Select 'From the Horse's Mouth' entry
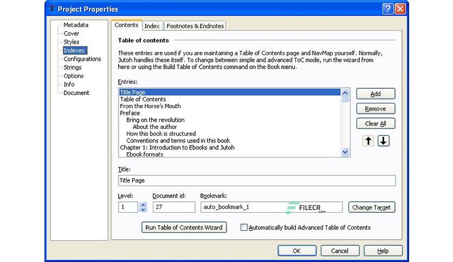This screenshot has height=262, width=453. [x=150, y=106]
